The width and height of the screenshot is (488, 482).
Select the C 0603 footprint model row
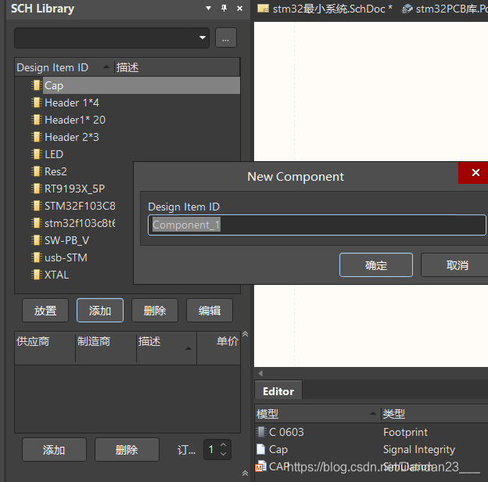[371, 432]
